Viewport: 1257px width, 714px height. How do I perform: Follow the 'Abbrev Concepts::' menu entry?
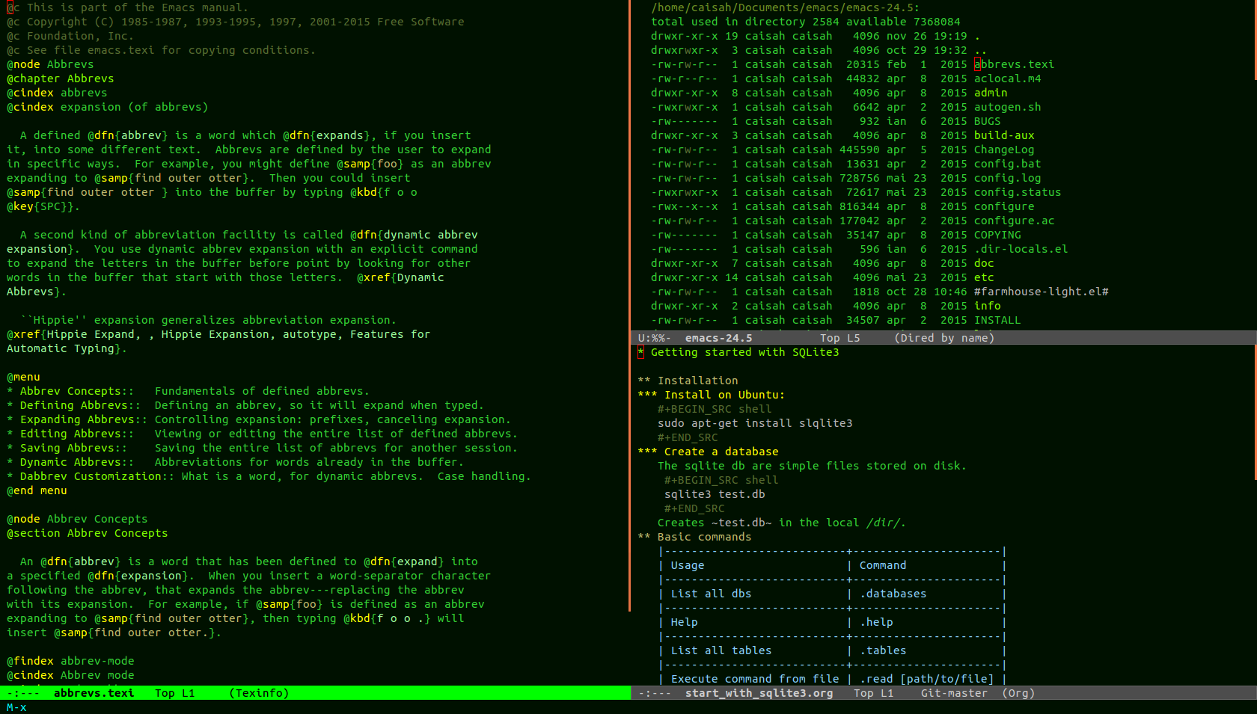pos(77,391)
